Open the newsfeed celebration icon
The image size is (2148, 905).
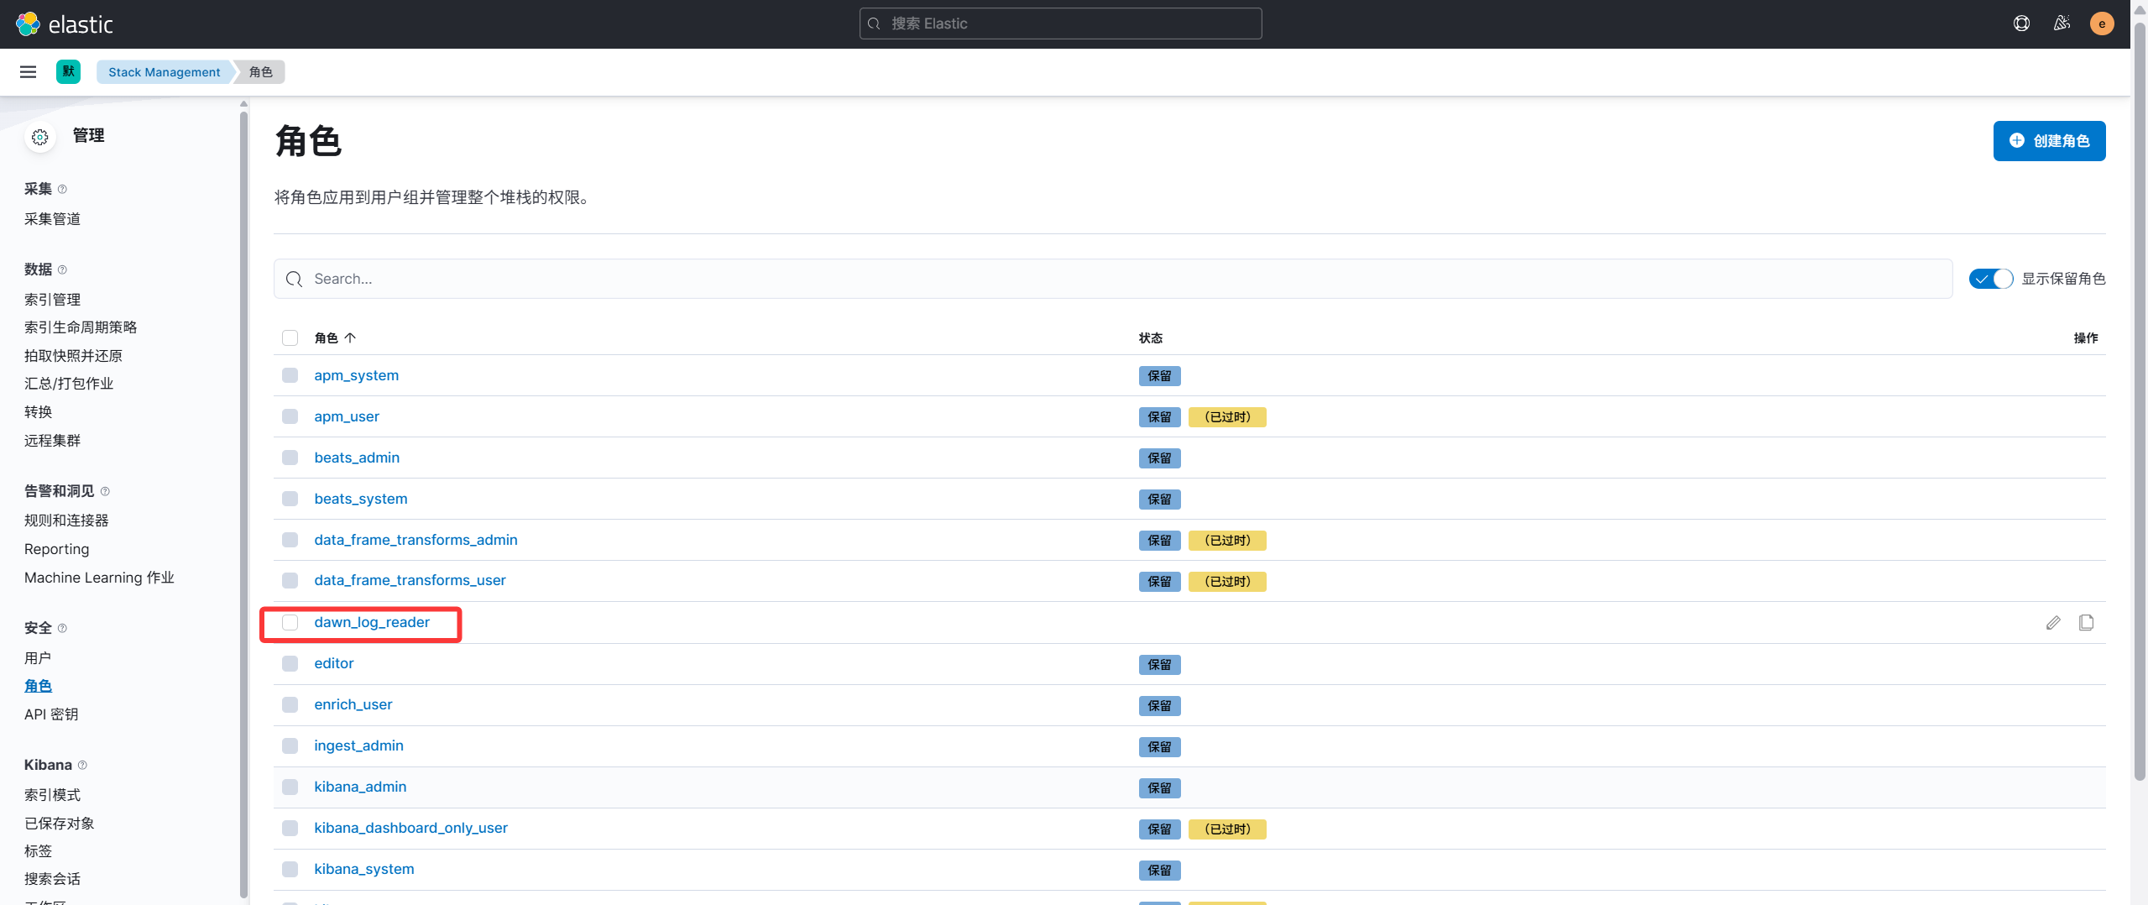pyautogui.click(x=2062, y=24)
